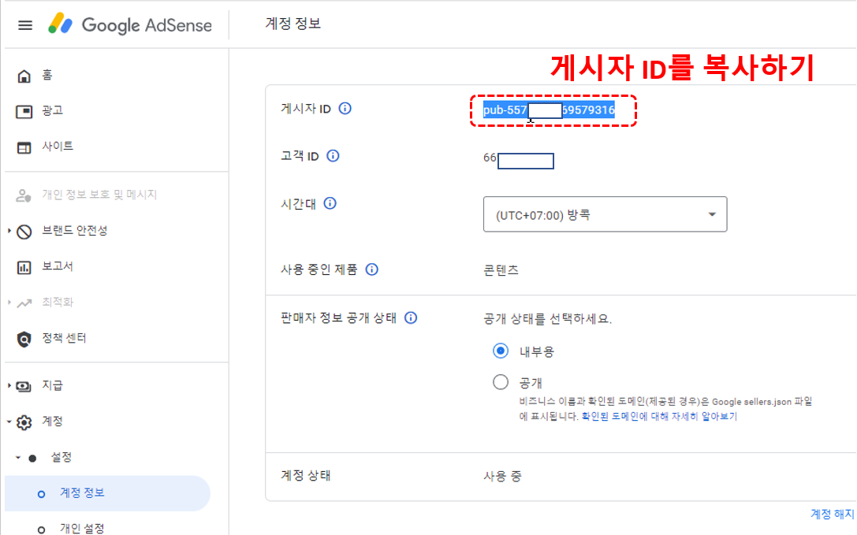Open the (UTC+07:00) 방콕 timezone dropdown
This screenshot has height=535, width=857.
[605, 214]
